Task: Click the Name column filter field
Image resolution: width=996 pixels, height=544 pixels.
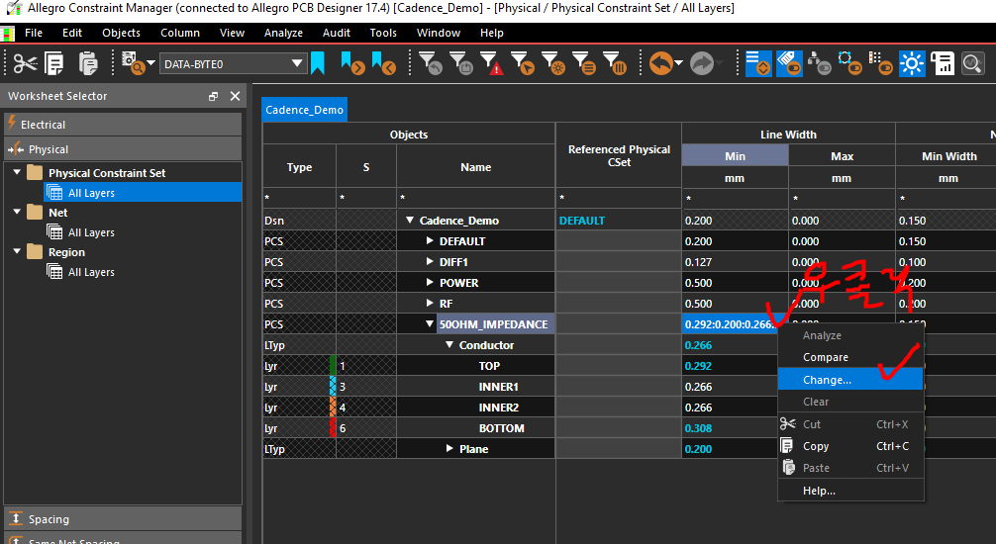Action: (x=476, y=198)
